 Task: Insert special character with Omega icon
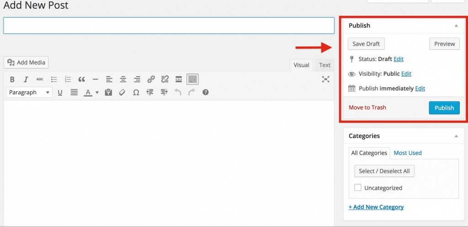click(136, 93)
